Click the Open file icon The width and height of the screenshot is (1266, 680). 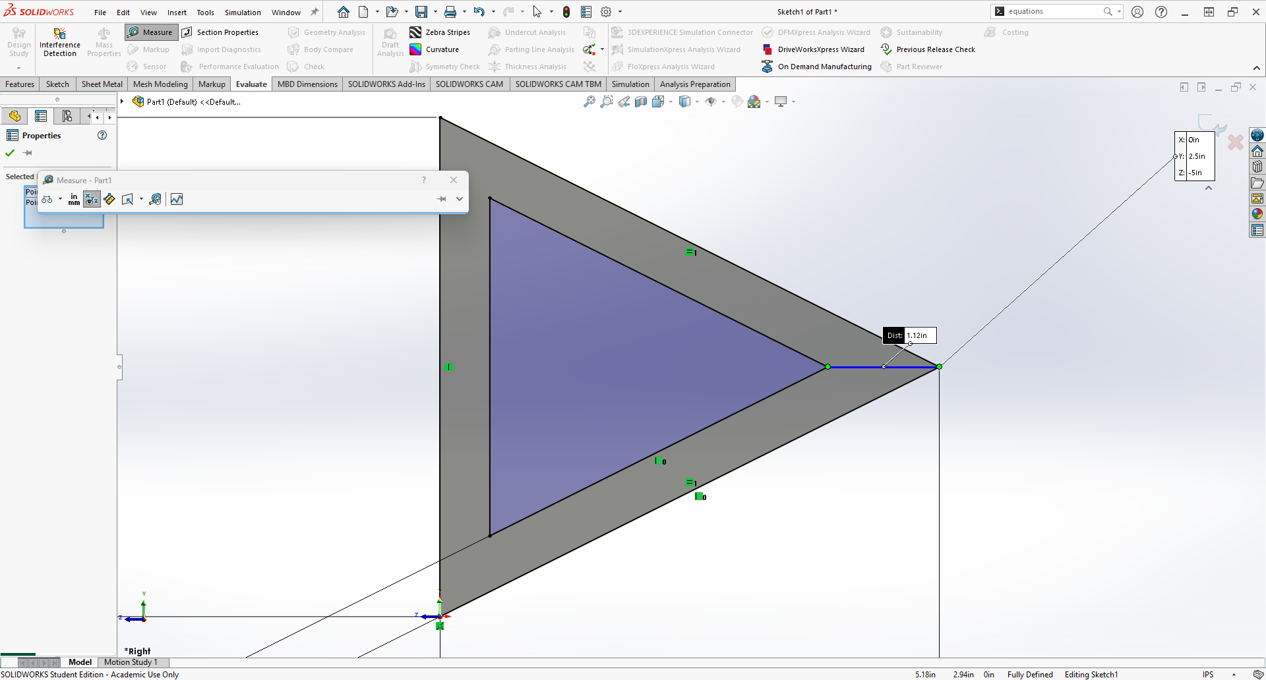[x=392, y=12]
